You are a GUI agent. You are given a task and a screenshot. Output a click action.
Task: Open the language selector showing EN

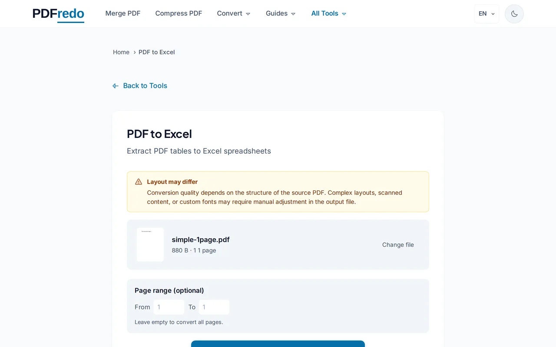pos(486,13)
